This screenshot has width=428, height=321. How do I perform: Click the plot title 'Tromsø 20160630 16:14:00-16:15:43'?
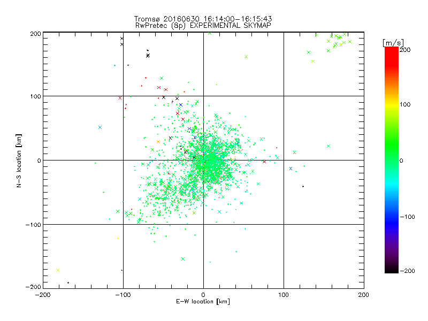[203, 19]
